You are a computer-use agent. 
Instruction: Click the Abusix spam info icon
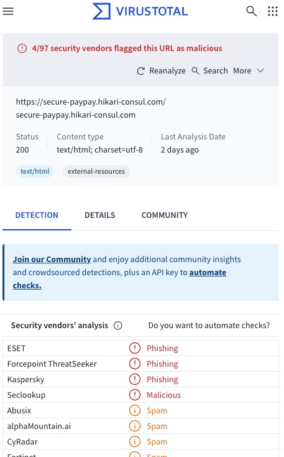[x=134, y=410]
